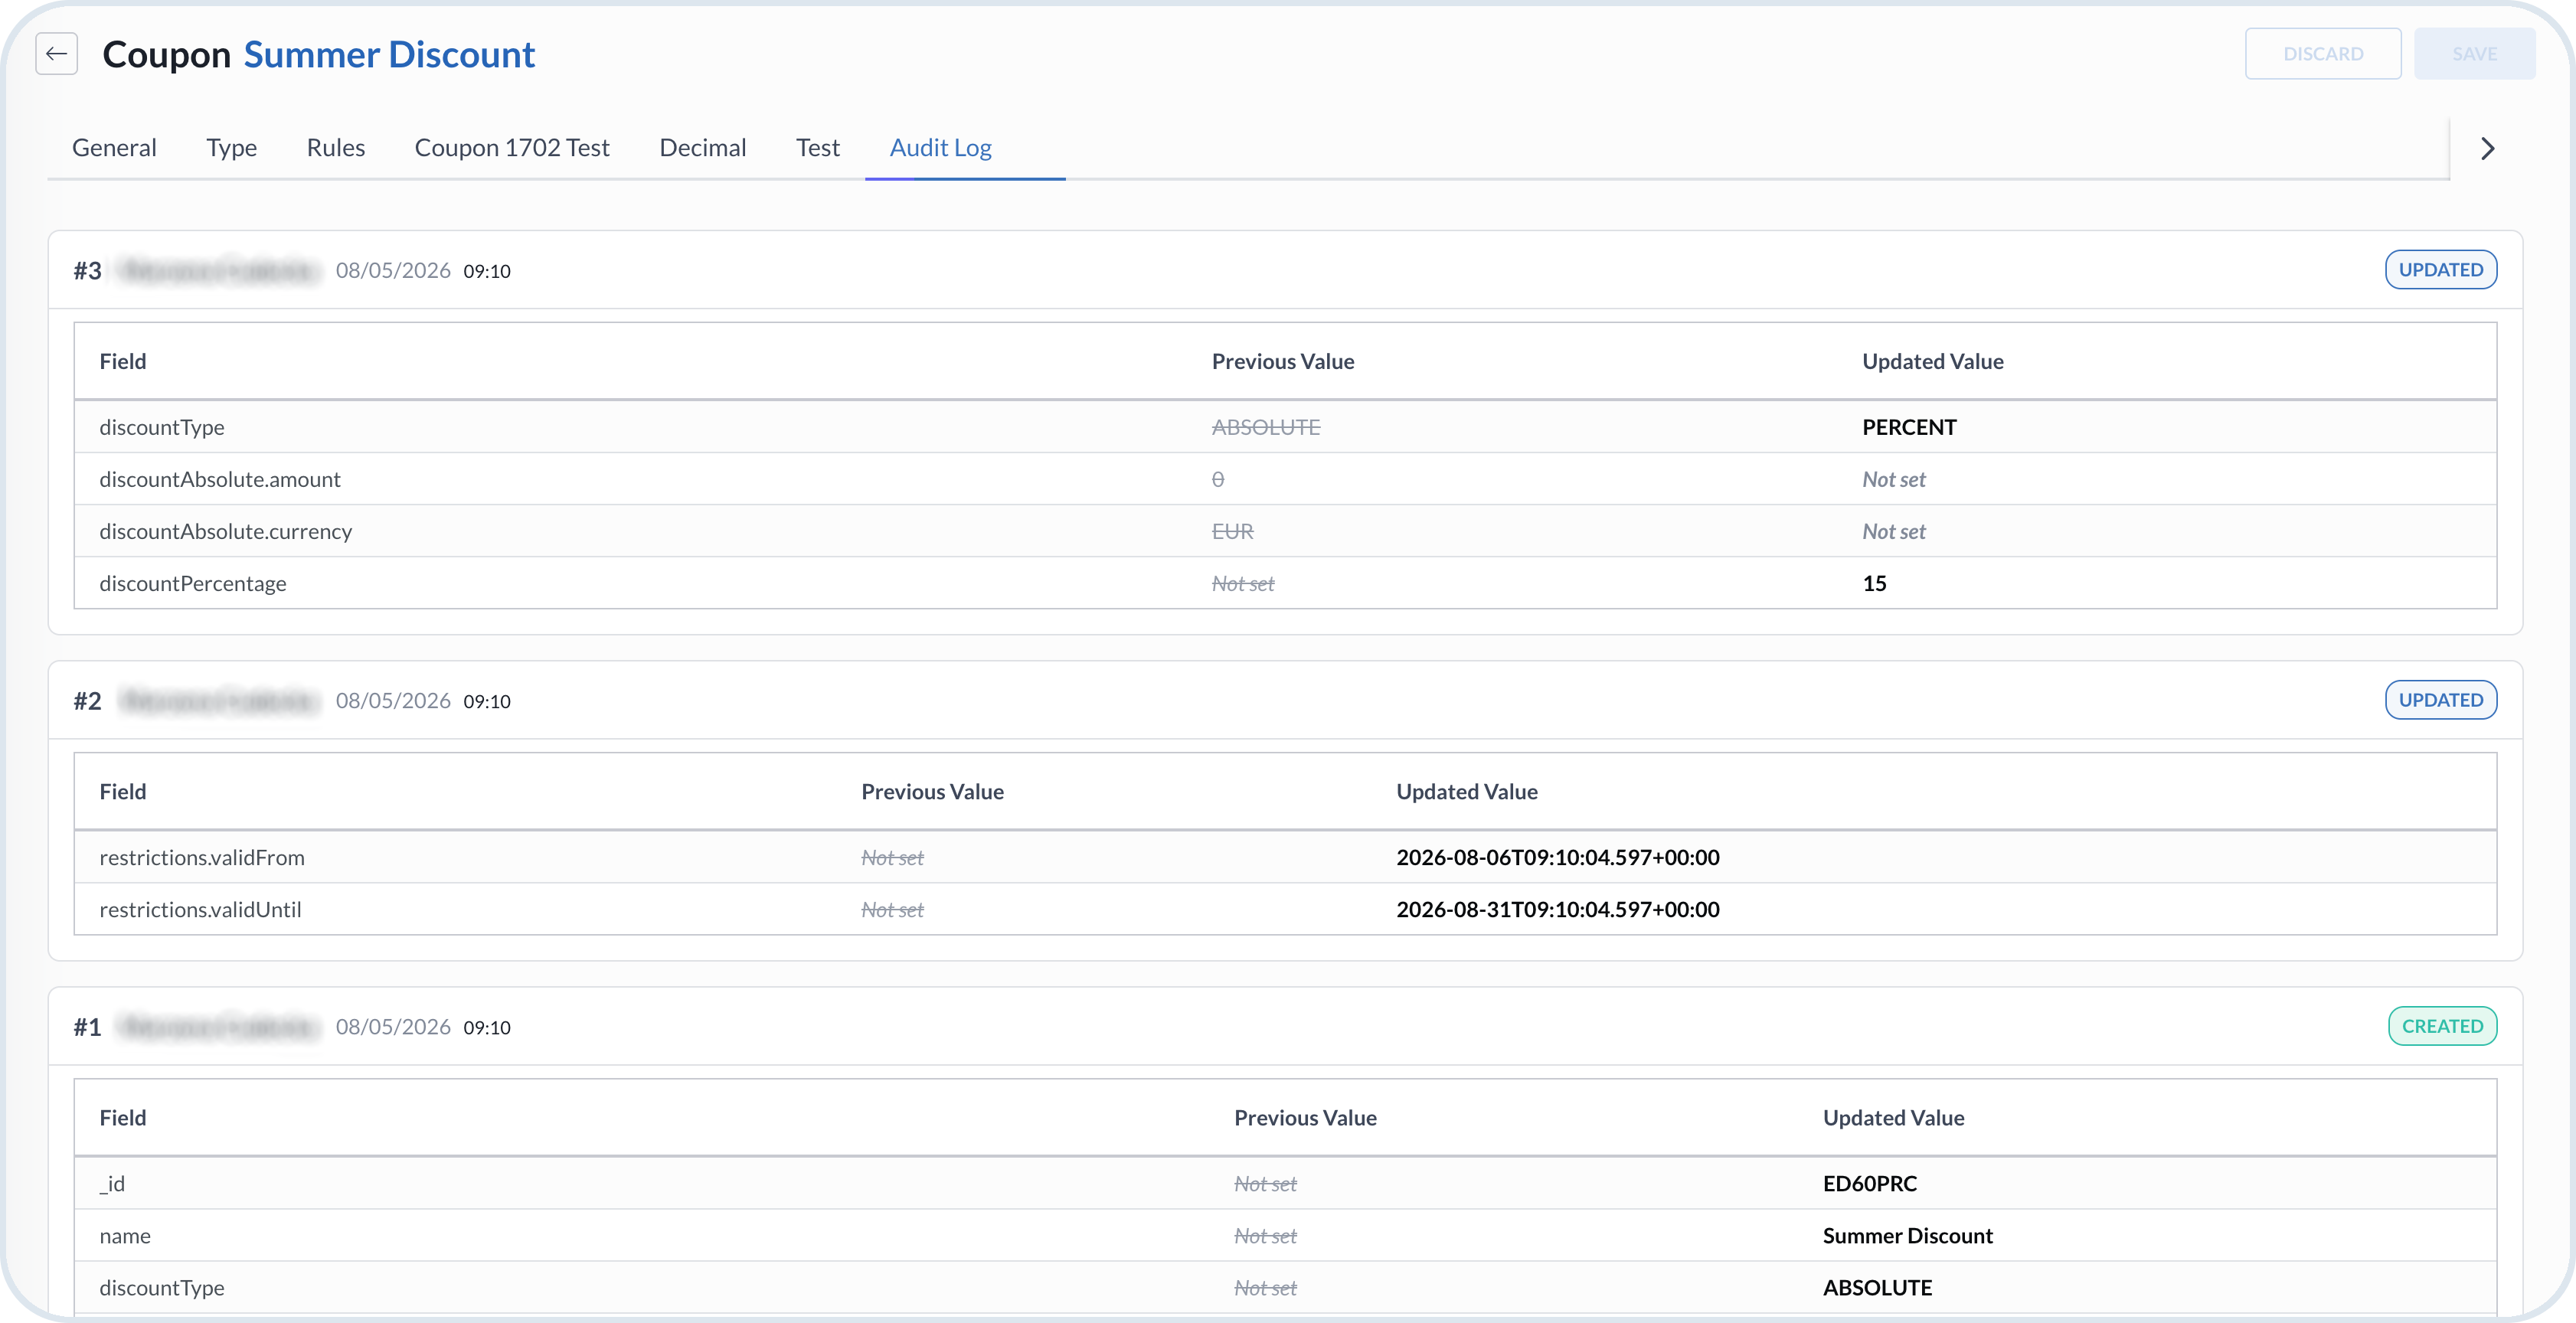Image resolution: width=2576 pixels, height=1323 pixels.
Task: Click the 2026-08-06T09:10:04.597+00:00 value
Action: (1557, 857)
